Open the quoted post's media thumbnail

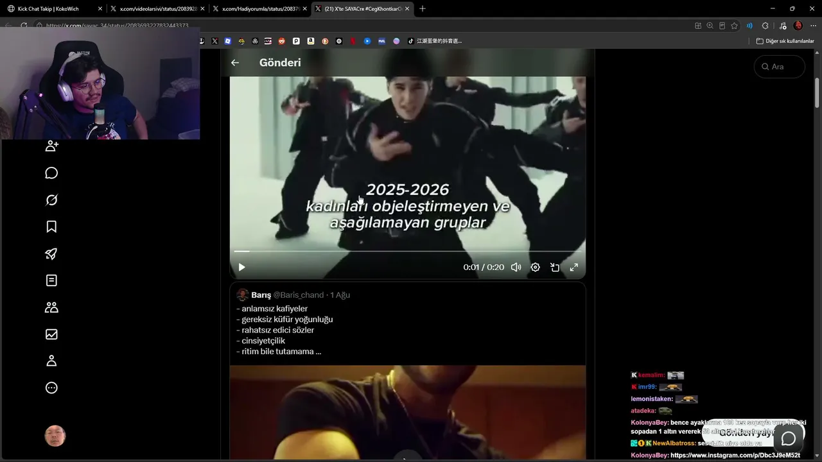(408, 413)
